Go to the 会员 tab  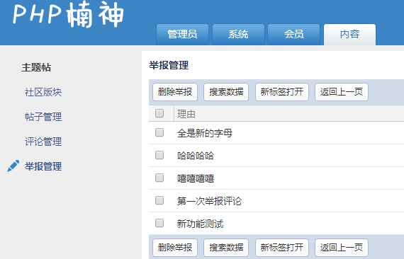294,35
